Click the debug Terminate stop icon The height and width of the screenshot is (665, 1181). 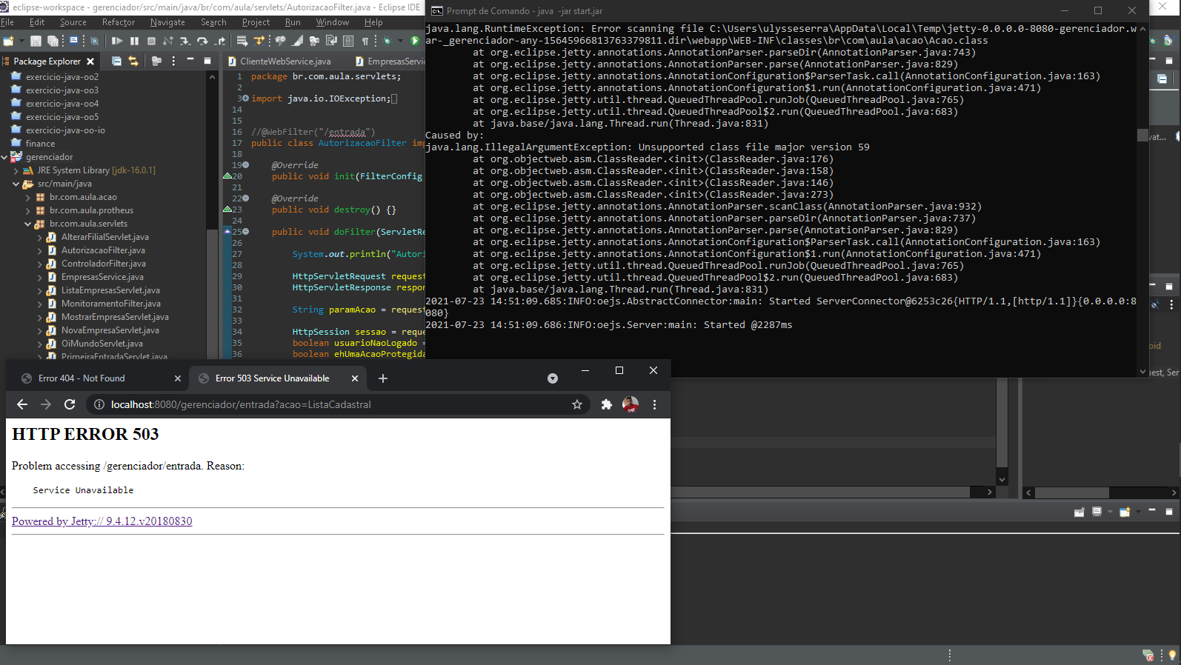point(151,41)
